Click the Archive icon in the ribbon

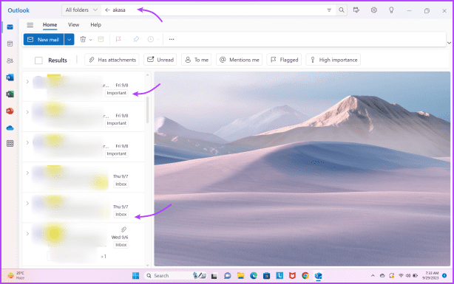101,39
